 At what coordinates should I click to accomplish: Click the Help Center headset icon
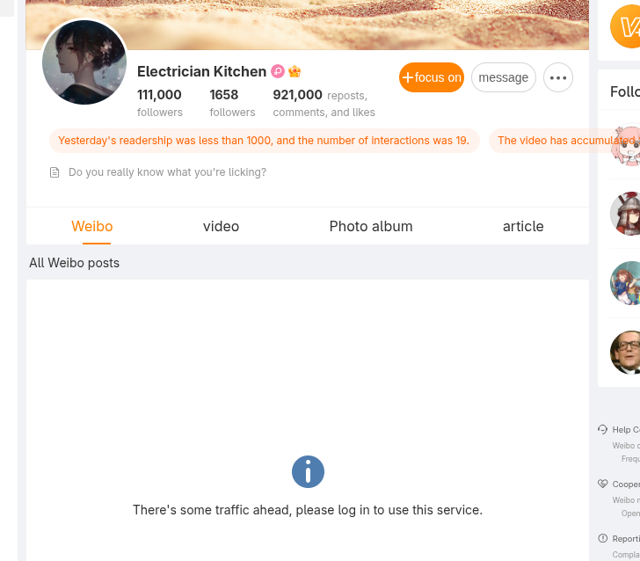point(603,429)
